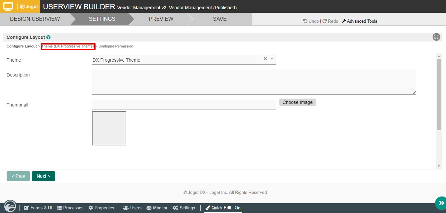Switch to the Preview tab
This screenshot has width=446, height=213.
[161, 19]
